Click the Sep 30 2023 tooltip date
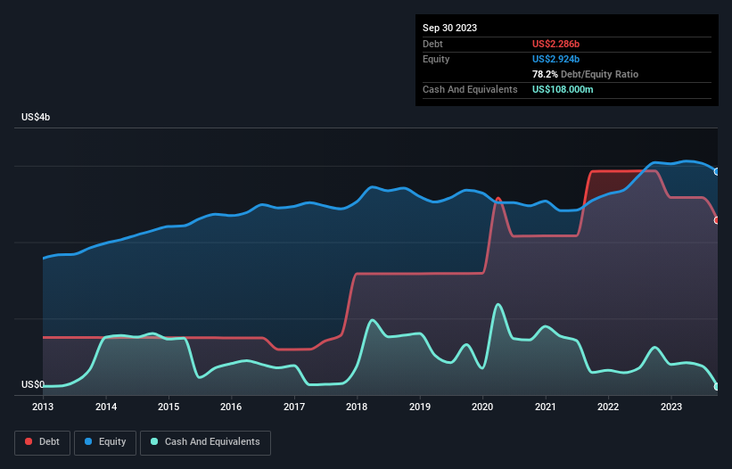This screenshot has height=469, width=732. [x=449, y=28]
